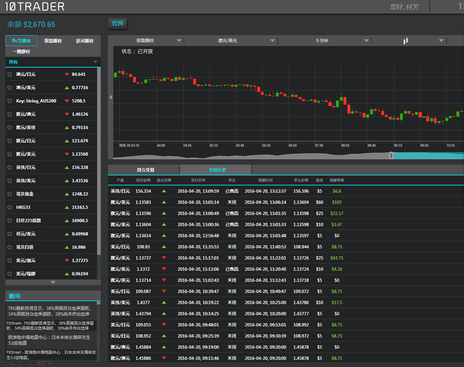The width and height of the screenshot is (464, 367).
Task: Click down arrow in 欧元/美元 1.13737 trade row
Action: click(x=164, y=258)
